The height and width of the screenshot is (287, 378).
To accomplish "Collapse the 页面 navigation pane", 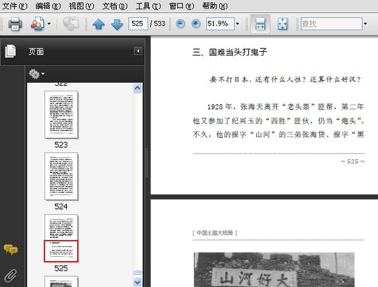I will point(137,51).
